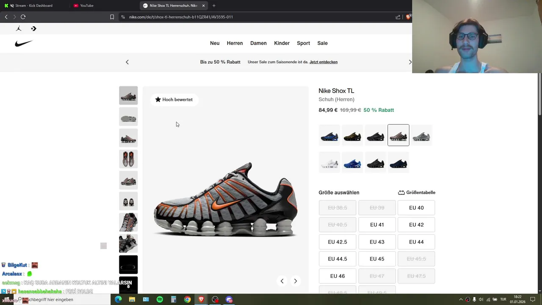
Task: Open the Kinder menu
Action: (x=282, y=43)
